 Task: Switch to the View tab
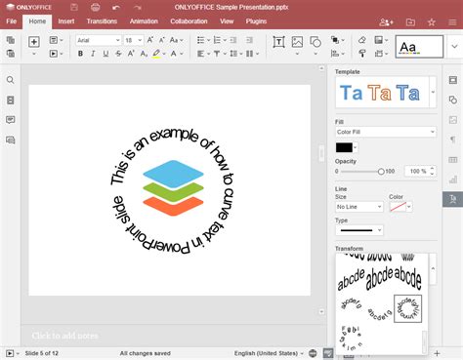227,21
